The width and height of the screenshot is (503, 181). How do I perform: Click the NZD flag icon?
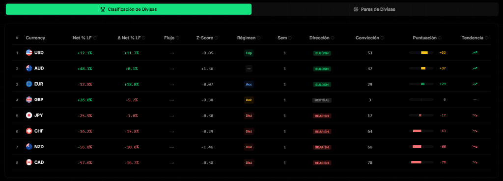pyautogui.click(x=29, y=147)
